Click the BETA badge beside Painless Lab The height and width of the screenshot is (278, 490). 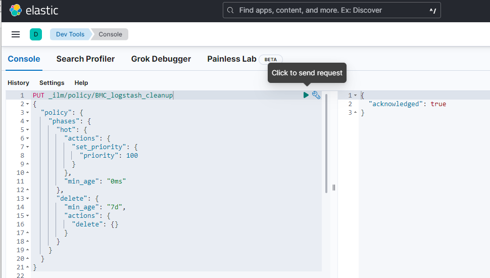(270, 59)
